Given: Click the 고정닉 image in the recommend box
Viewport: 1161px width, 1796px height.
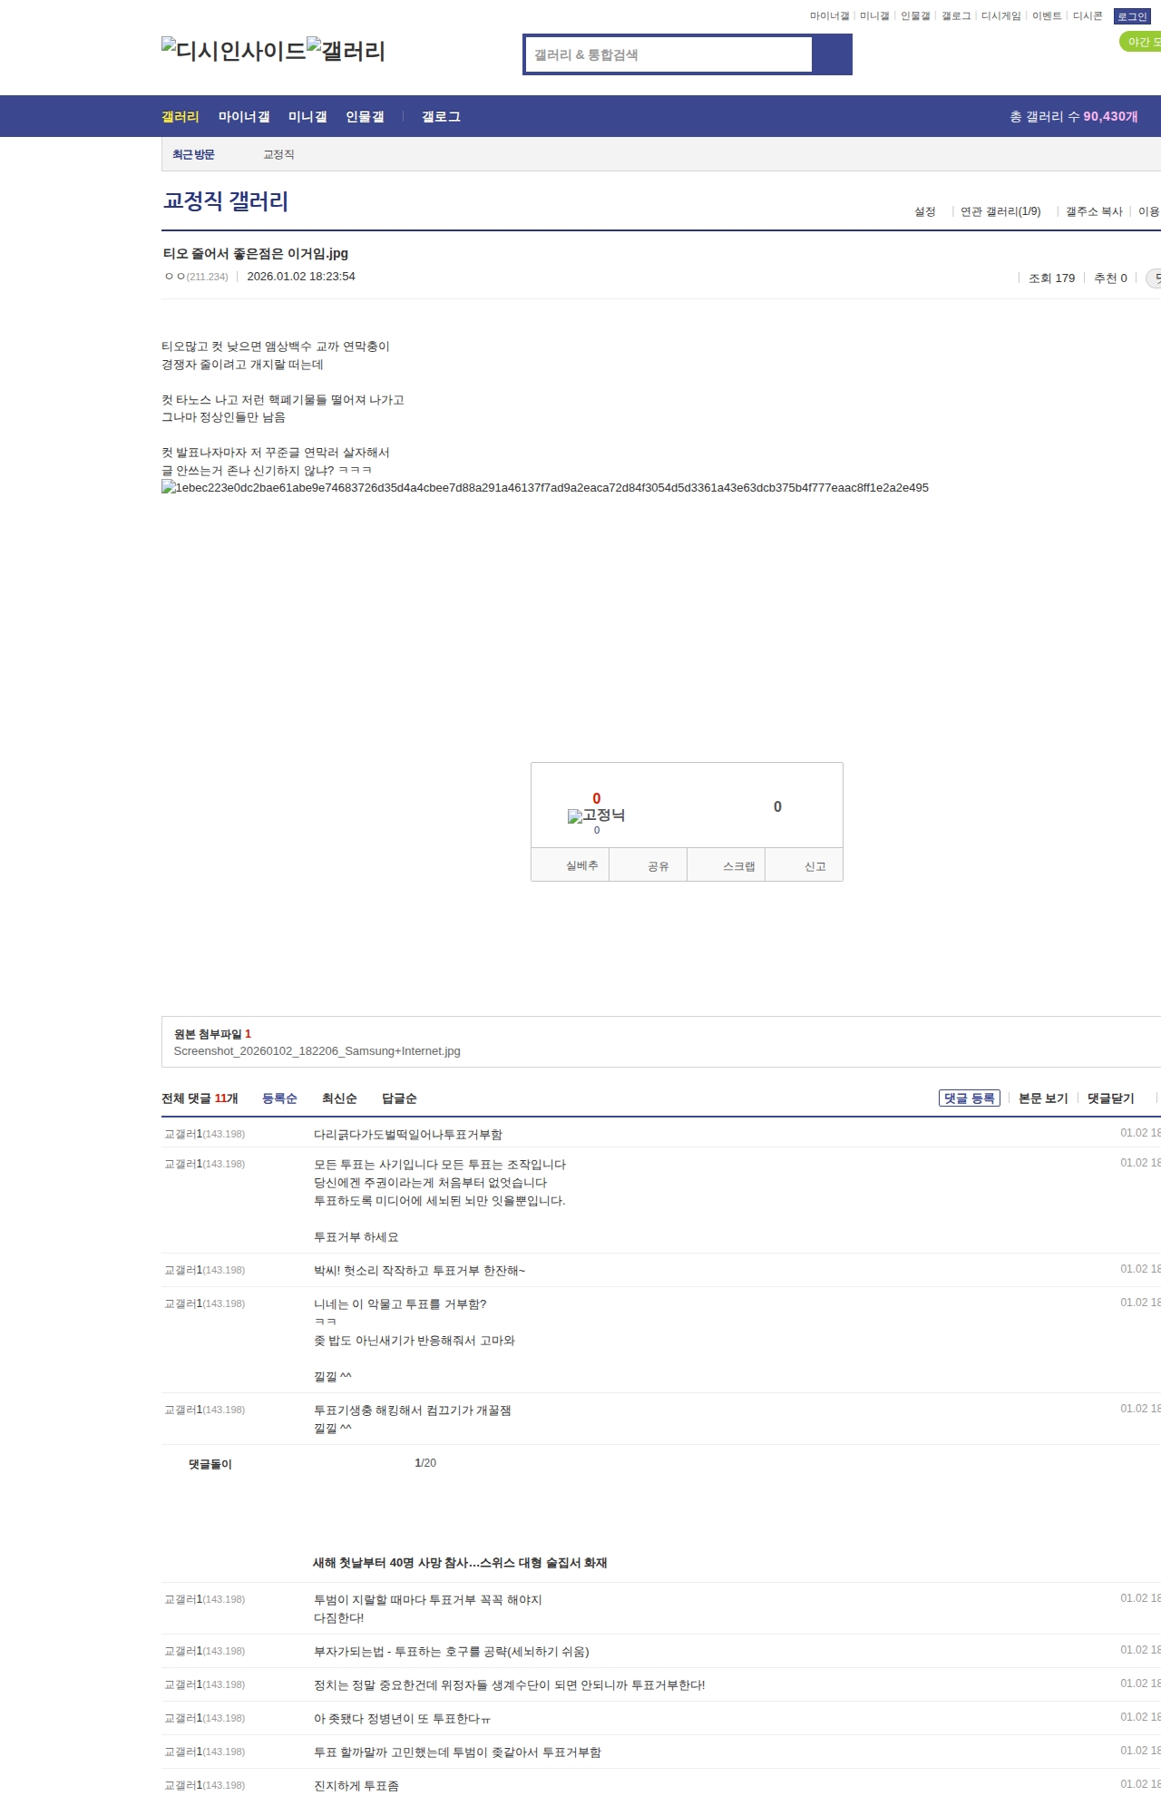Looking at the screenshot, I should 596,815.
